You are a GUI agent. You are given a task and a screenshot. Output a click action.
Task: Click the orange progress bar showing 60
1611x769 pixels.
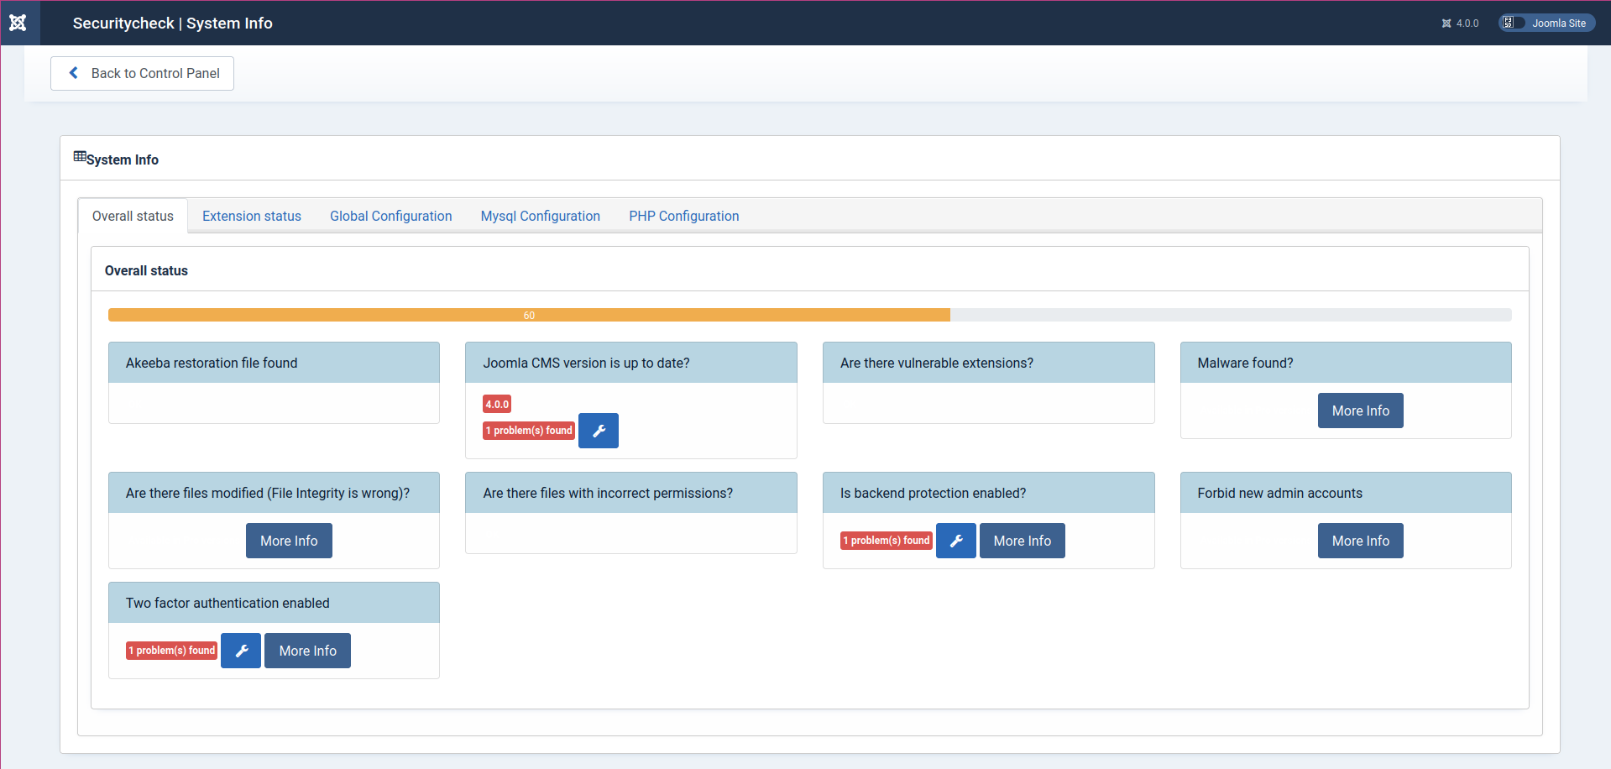(529, 315)
